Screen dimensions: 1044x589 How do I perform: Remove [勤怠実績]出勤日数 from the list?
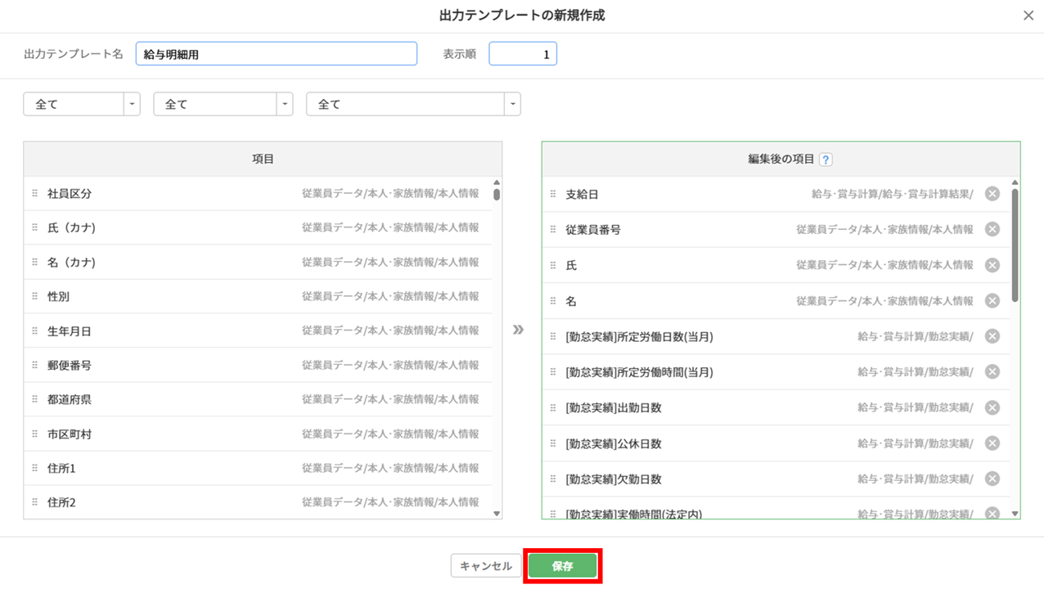tap(992, 407)
